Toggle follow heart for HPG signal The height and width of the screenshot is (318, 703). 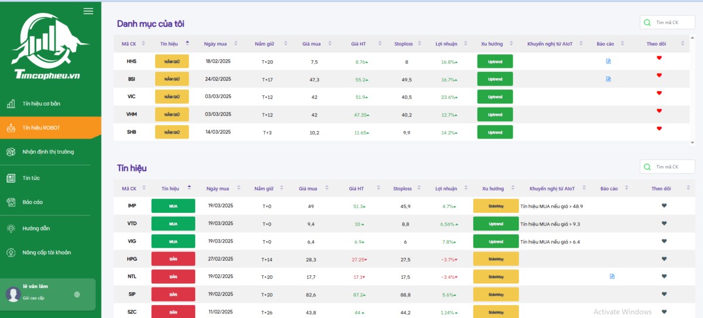[x=664, y=258]
